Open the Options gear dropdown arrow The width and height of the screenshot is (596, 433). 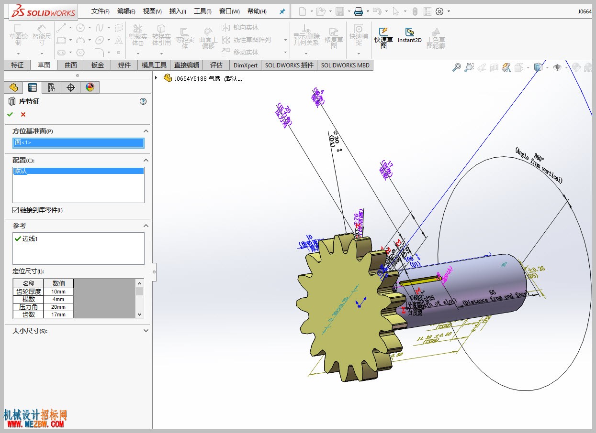449,11
